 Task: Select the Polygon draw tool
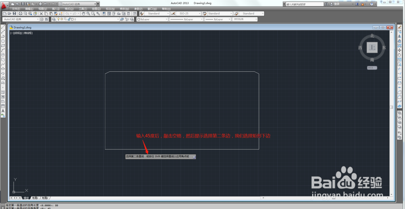(x=3, y=41)
